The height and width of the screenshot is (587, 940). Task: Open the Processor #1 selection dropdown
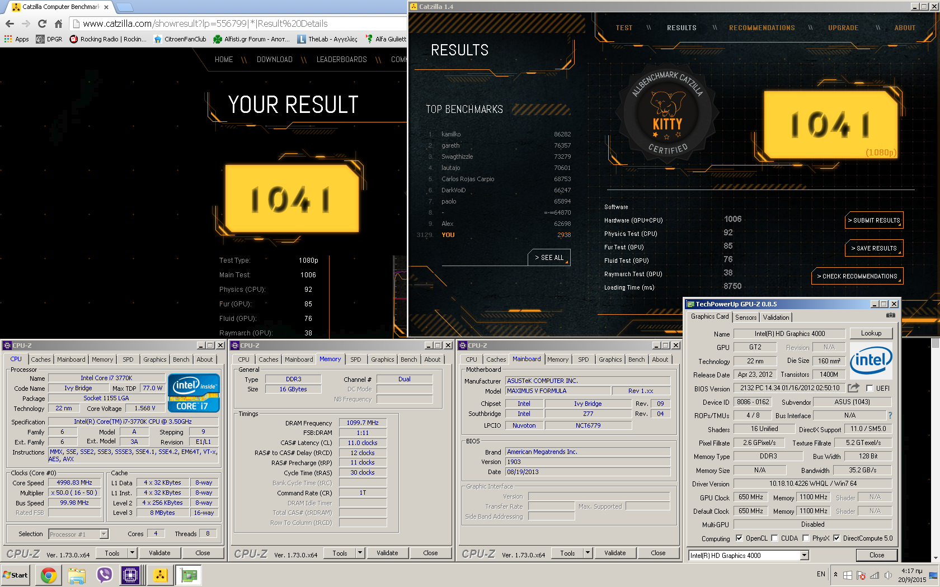click(x=104, y=534)
